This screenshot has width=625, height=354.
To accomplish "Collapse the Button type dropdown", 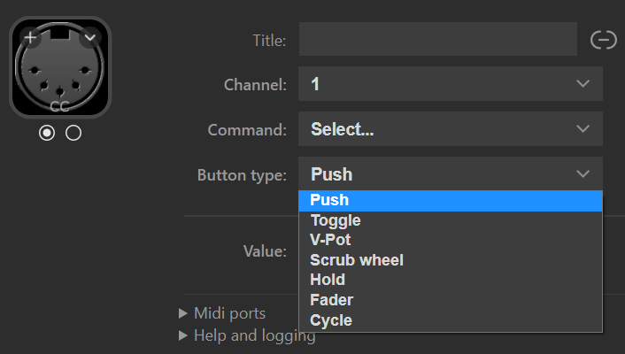I will tap(450, 174).
